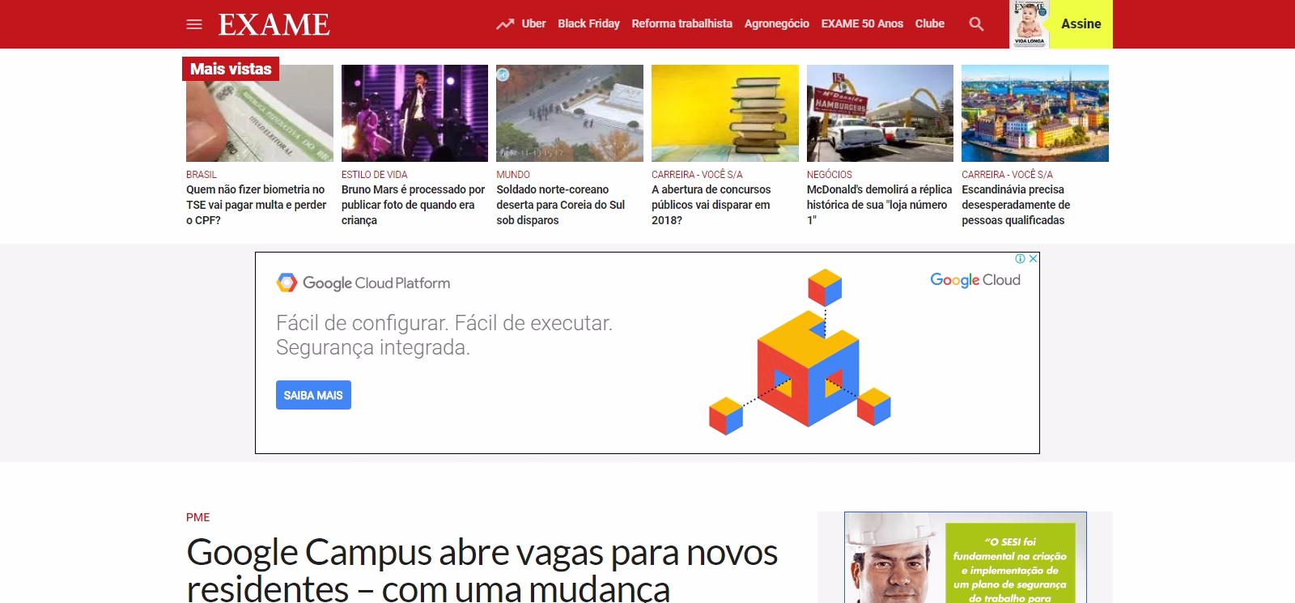Click the search magnifier icon
Screen dimensions: 1295x603
click(x=977, y=24)
